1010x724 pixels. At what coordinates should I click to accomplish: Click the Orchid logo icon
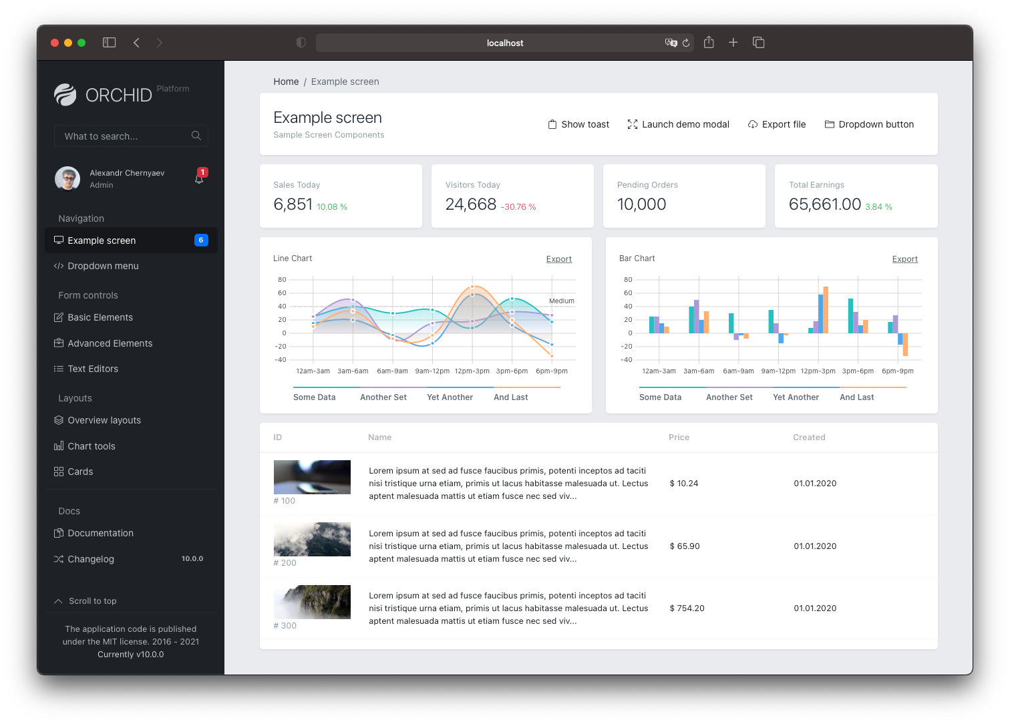65,95
